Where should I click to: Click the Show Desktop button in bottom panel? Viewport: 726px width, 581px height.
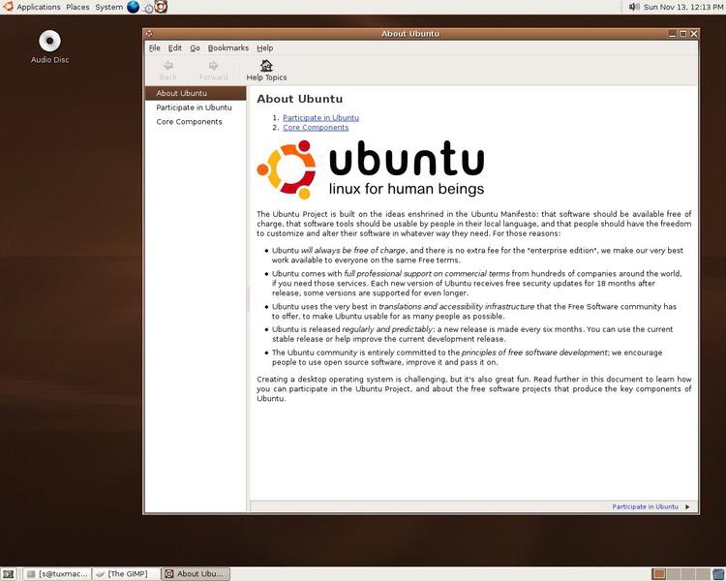[9, 574]
